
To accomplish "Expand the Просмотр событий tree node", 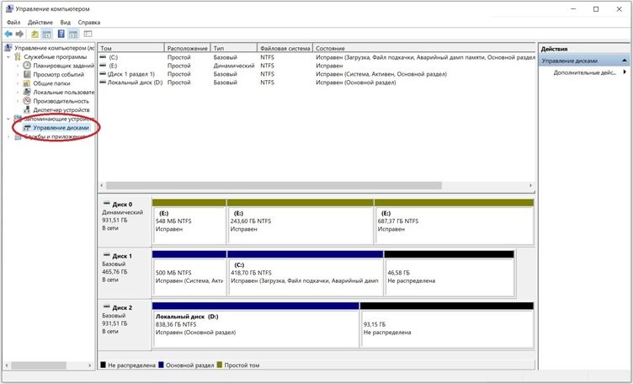I will pyautogui.click(x=18, y=74).
